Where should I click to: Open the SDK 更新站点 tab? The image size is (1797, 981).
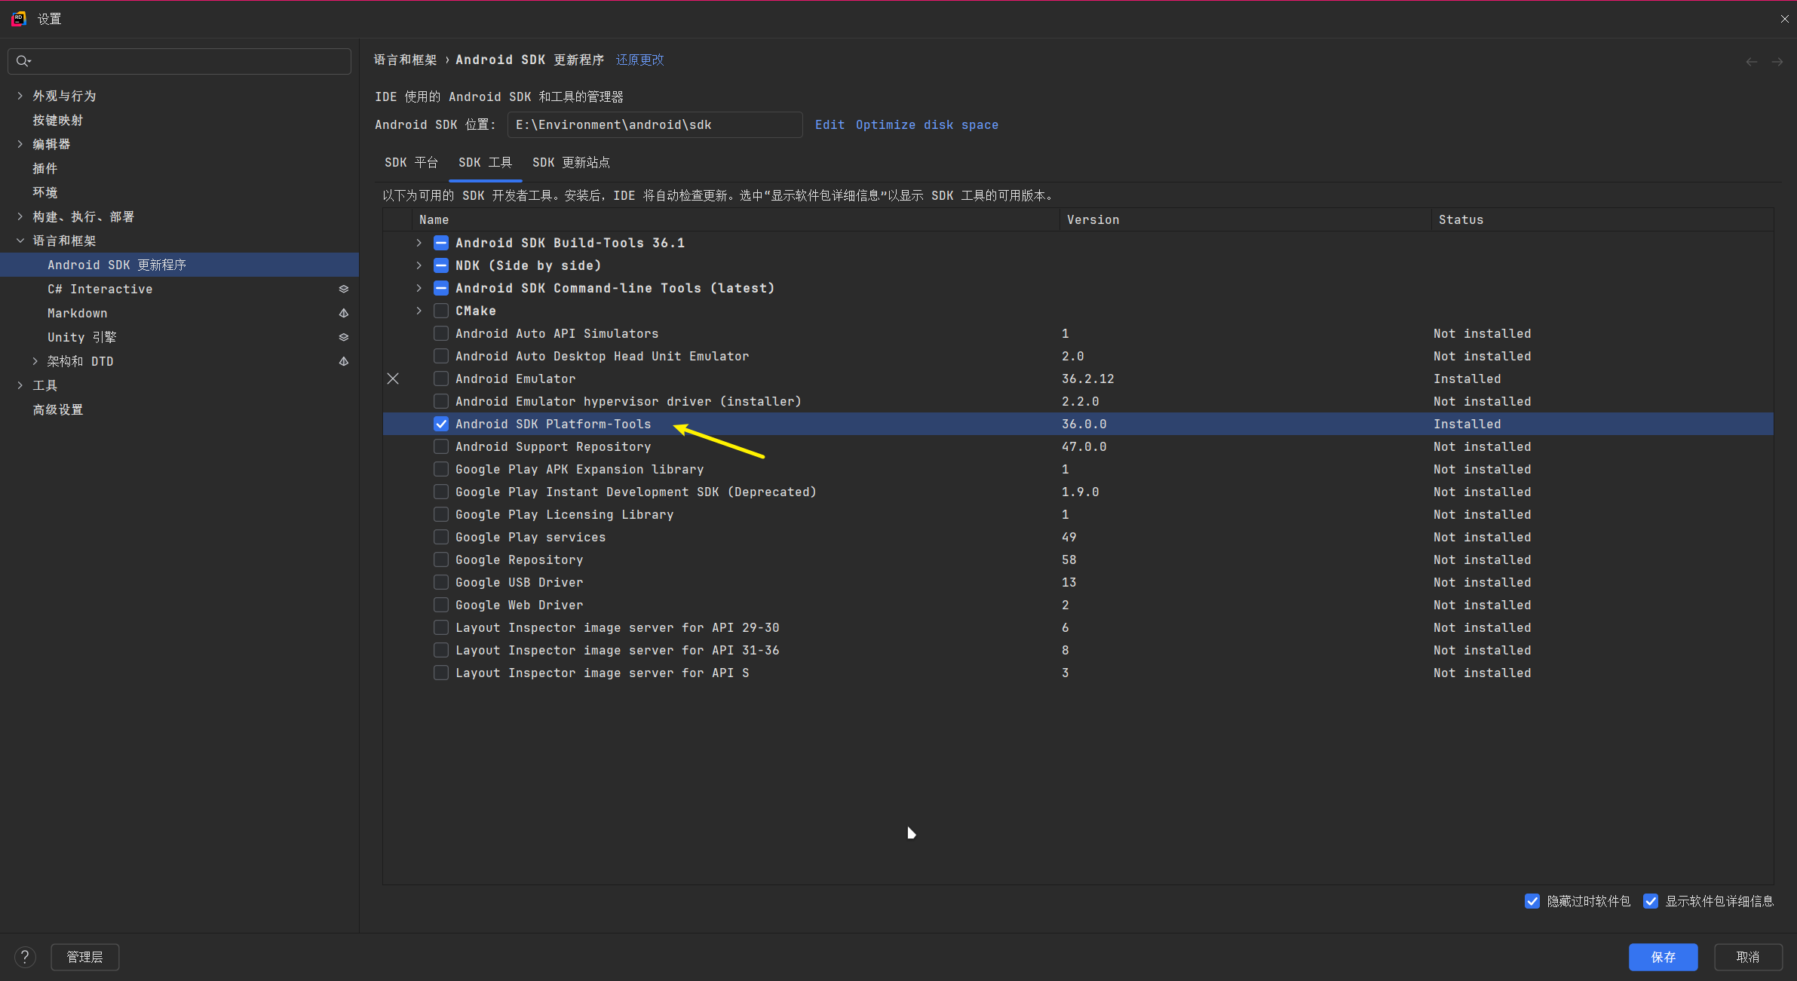coord(571,162)
